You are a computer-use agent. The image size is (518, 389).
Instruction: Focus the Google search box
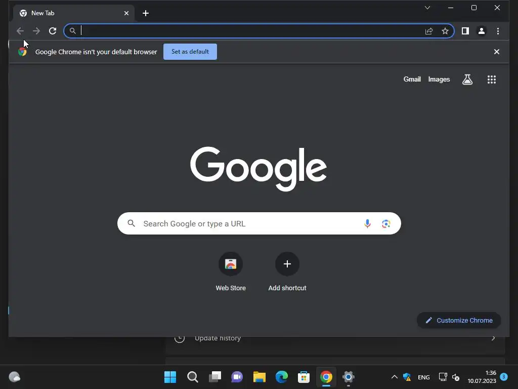[259, 223]
